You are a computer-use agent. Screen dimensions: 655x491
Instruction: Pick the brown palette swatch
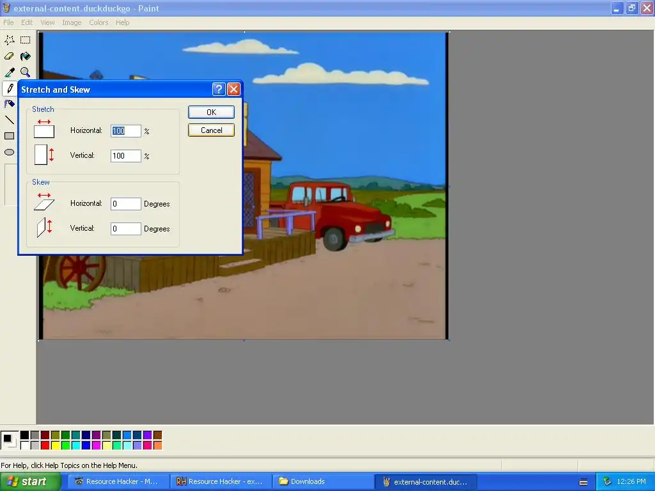[157, 435]
